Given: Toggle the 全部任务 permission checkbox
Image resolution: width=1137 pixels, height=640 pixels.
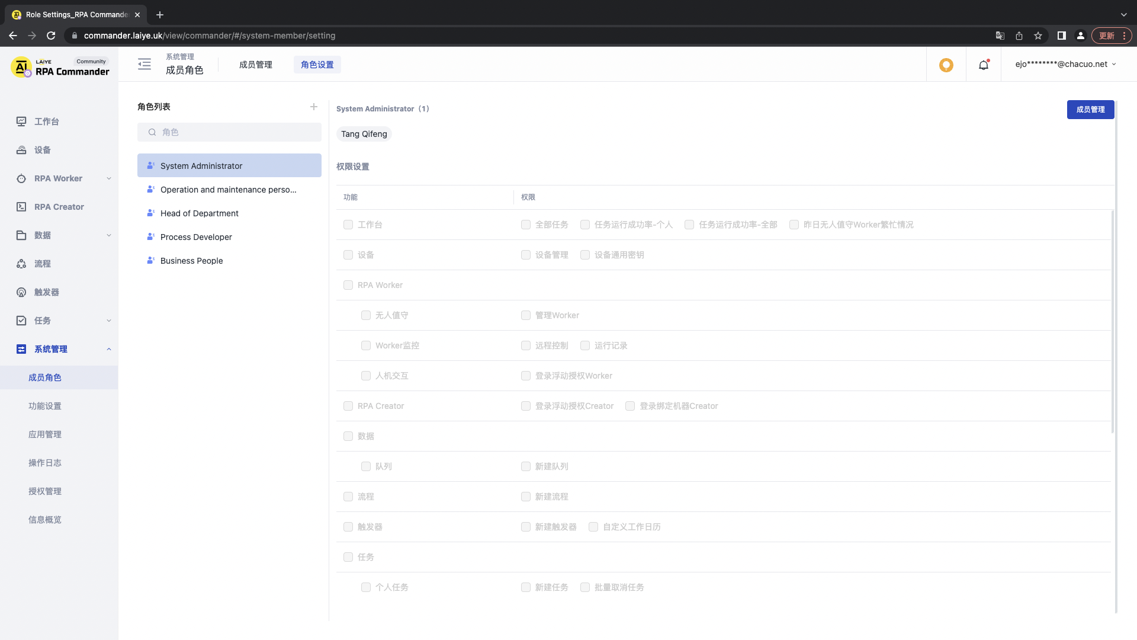Looking at the screenshot, I should (x=526, y=225).
